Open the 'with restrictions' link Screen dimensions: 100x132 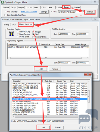[29, 12]
